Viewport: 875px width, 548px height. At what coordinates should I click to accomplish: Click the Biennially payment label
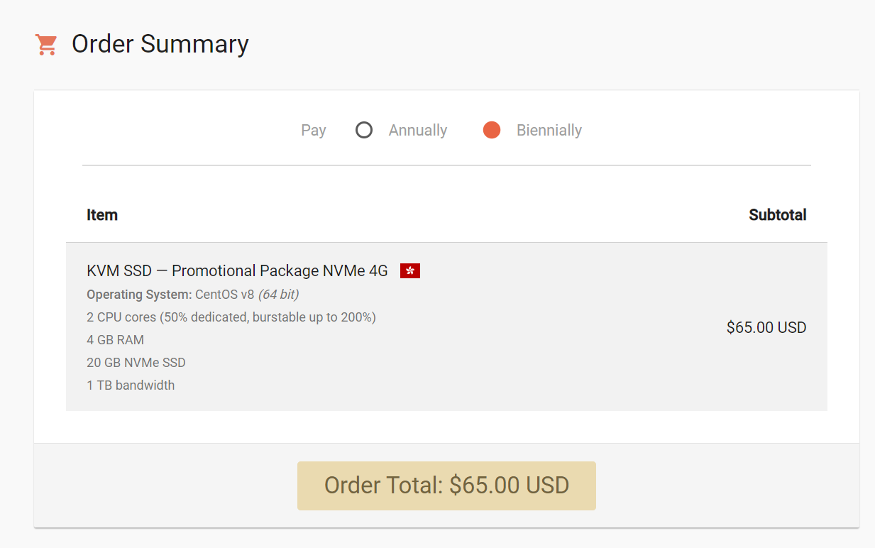point(549,131)
